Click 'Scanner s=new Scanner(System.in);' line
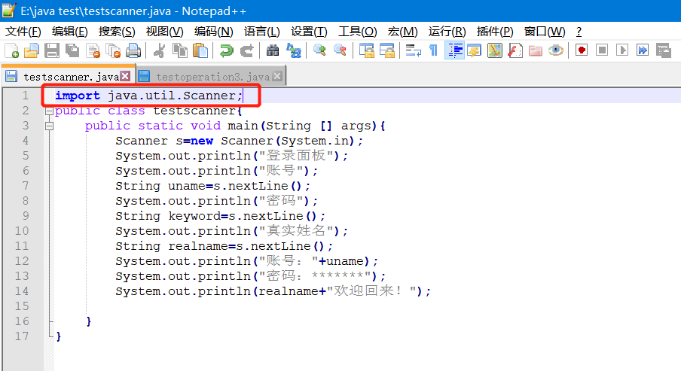The width and height of the screenshot is (681, 371). 239,141
